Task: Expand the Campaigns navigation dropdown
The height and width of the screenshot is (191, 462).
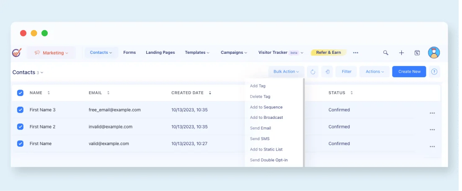Action: pos(234,53)
